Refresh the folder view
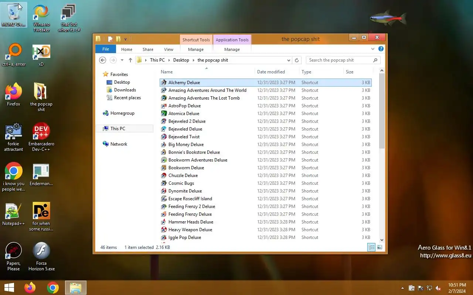 297,60
